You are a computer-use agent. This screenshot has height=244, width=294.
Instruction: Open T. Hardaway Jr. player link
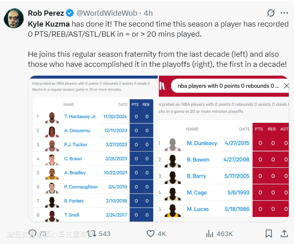point(80,116)
